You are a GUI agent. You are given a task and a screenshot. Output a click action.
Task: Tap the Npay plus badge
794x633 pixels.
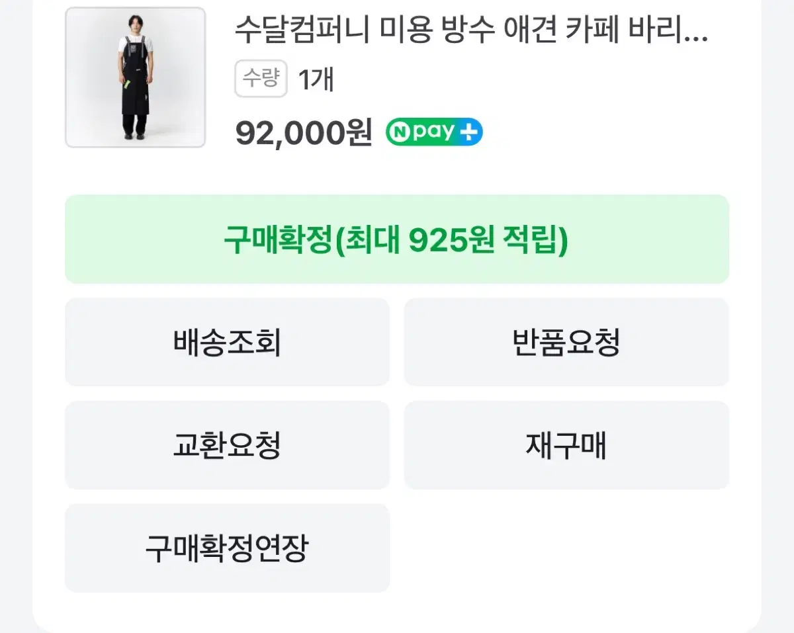435,132
